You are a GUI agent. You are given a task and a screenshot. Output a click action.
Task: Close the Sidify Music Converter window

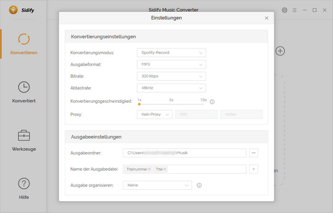(x=324, y=10)
